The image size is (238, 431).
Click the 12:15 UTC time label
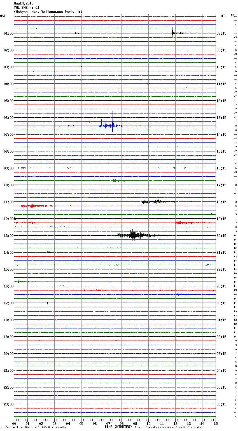pos(221,101)
